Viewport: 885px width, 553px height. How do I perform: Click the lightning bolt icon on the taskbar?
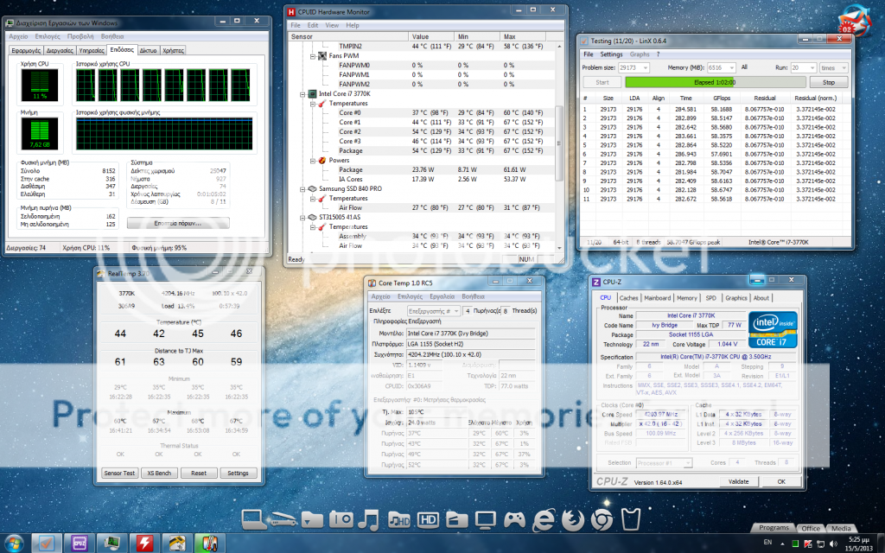pos(145,543)
